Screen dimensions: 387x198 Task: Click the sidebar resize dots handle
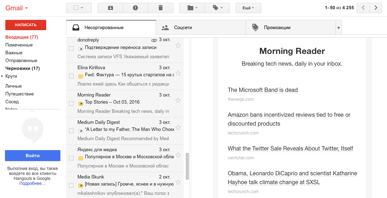tap(33, 111)
